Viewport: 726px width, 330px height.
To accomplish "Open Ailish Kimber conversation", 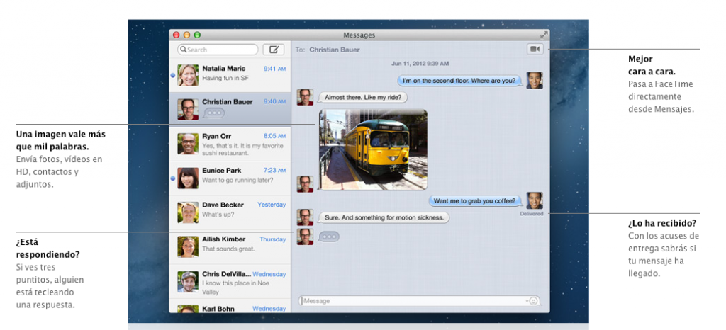I will pyautogui.click(x=230, y=247).
